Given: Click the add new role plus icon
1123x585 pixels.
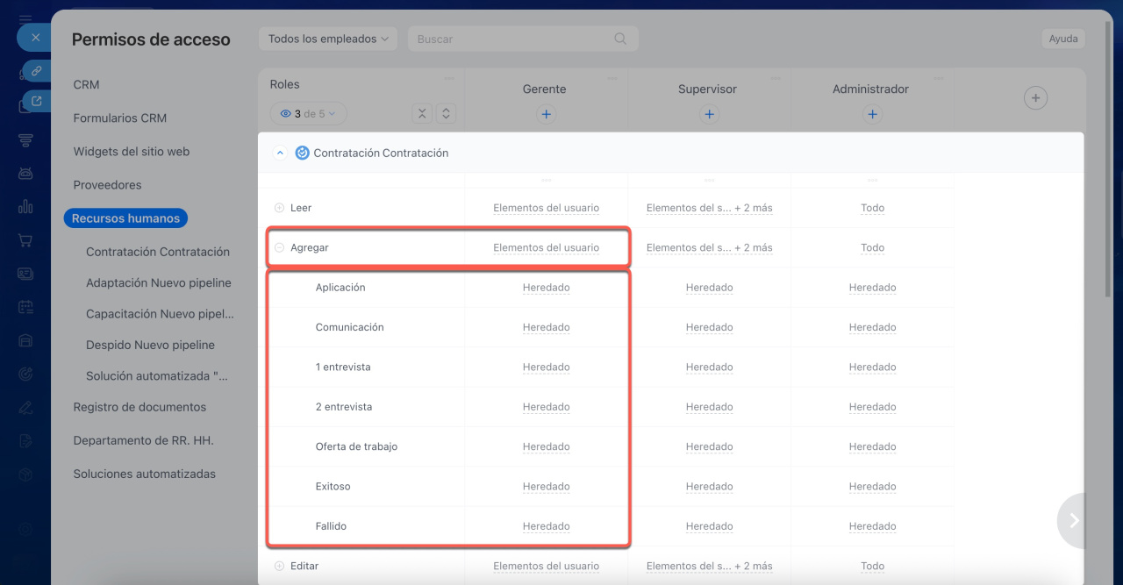Looking at the screenshot, I should tap(1035, 98).
